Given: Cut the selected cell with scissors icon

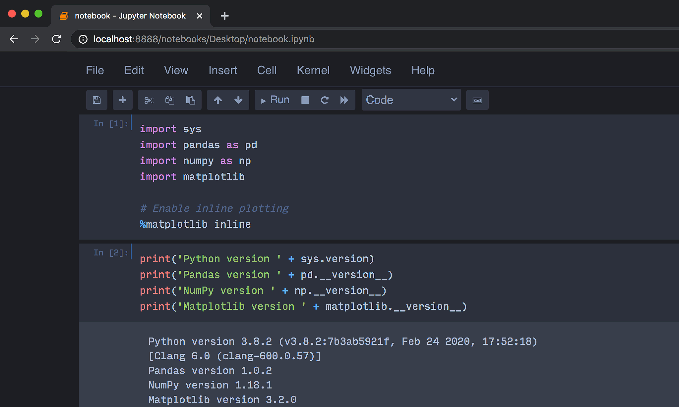Looking at the screenshot, I should 149,100.
